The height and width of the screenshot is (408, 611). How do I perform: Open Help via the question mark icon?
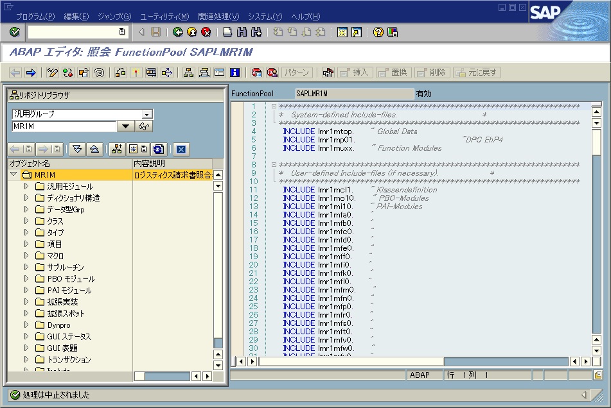378,32
